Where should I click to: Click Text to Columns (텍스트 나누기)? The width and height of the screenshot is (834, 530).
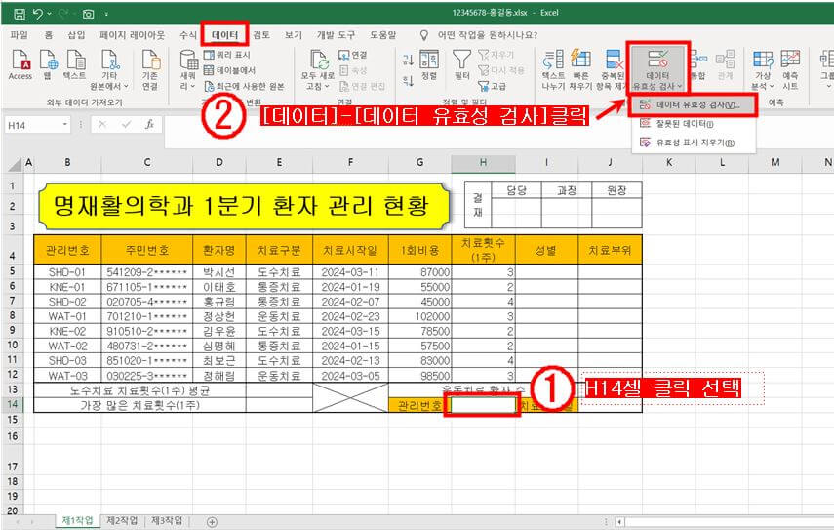(553, 69)
